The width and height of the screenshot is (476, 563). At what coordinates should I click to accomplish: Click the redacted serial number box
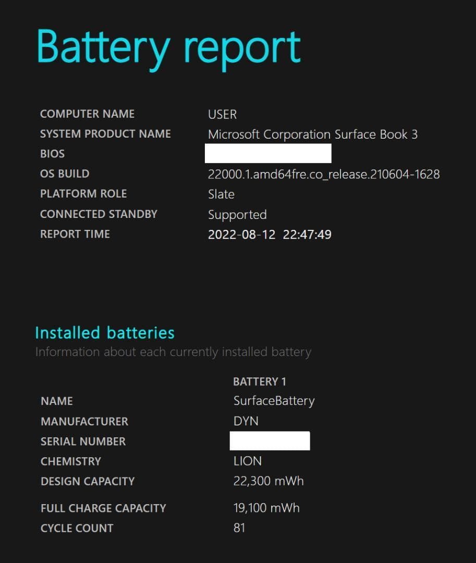(270, 441)
